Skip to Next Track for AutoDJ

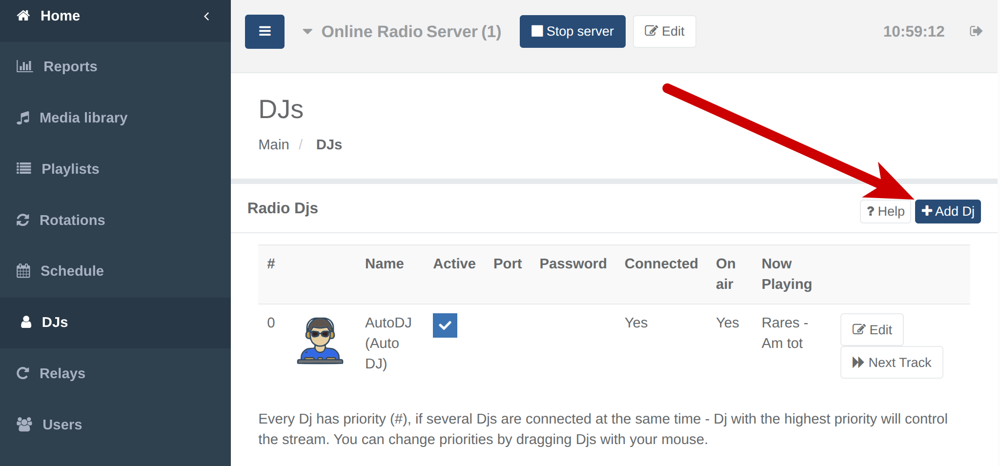click(891, 363)
